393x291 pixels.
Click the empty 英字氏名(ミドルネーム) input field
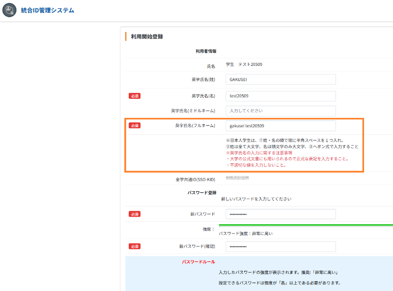tap(281, 111)
